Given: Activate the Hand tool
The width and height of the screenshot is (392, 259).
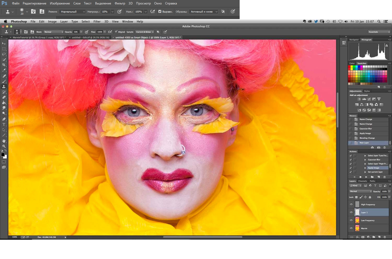Looking at the screenshot, I should 4,141.
